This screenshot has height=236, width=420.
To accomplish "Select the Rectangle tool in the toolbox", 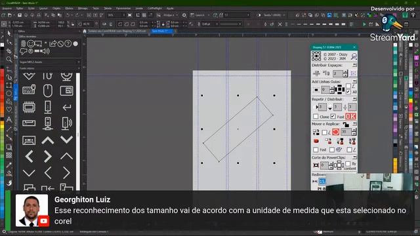I will pyautogui.click(x=9, y=85).
